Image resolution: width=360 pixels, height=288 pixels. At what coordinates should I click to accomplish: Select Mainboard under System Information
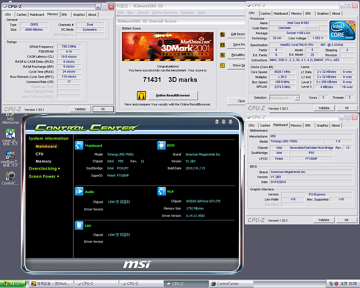click(x=46, y=146)
